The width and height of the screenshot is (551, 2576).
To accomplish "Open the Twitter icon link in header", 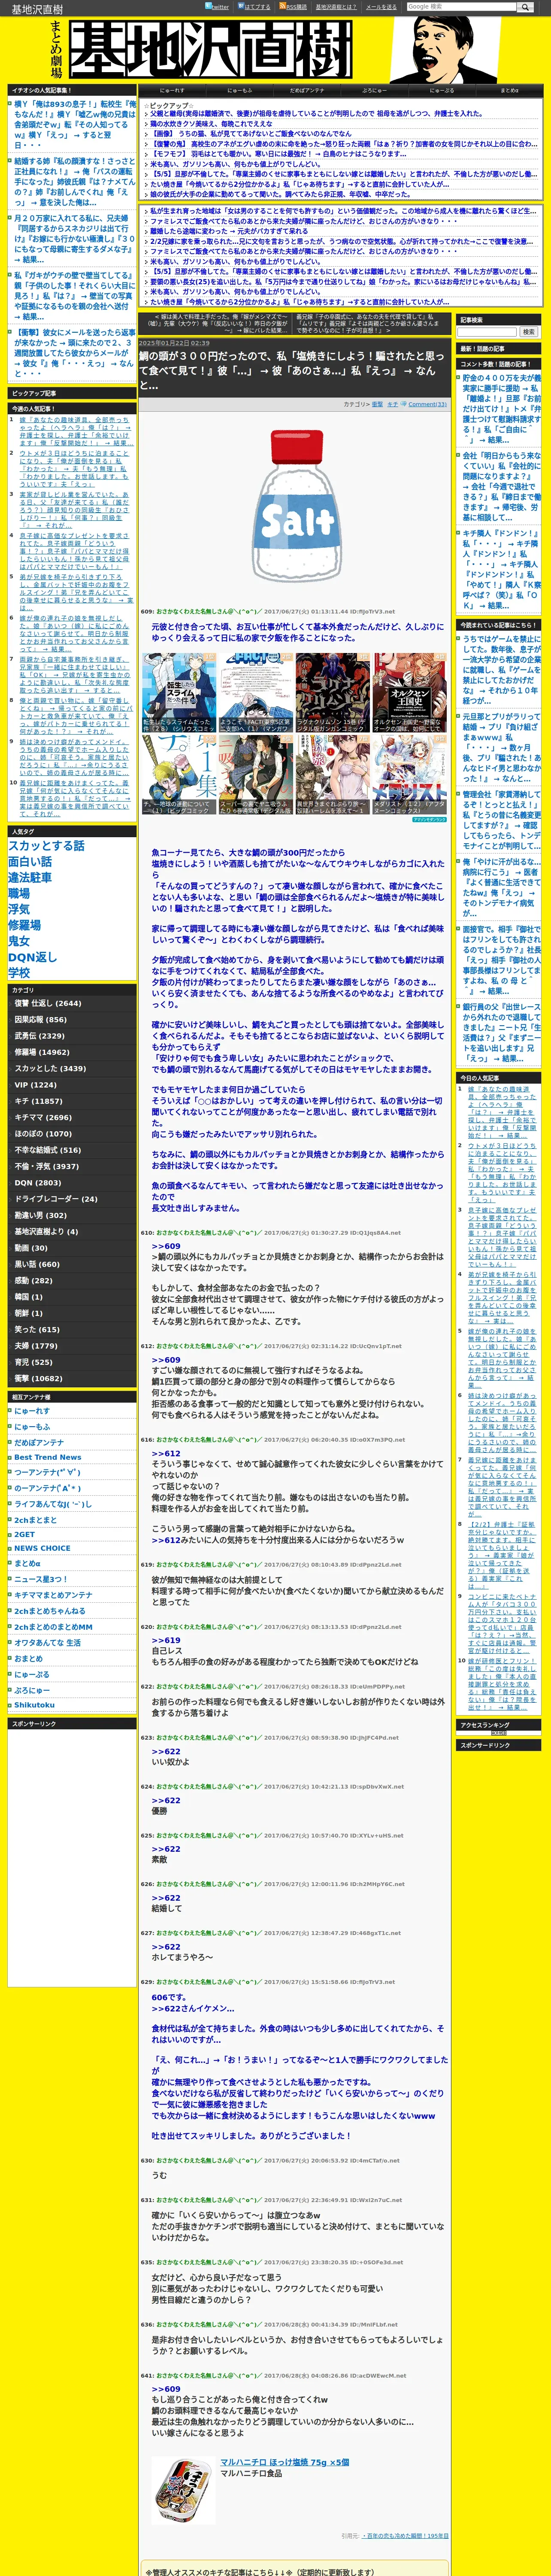I will [x=217, y=6].
